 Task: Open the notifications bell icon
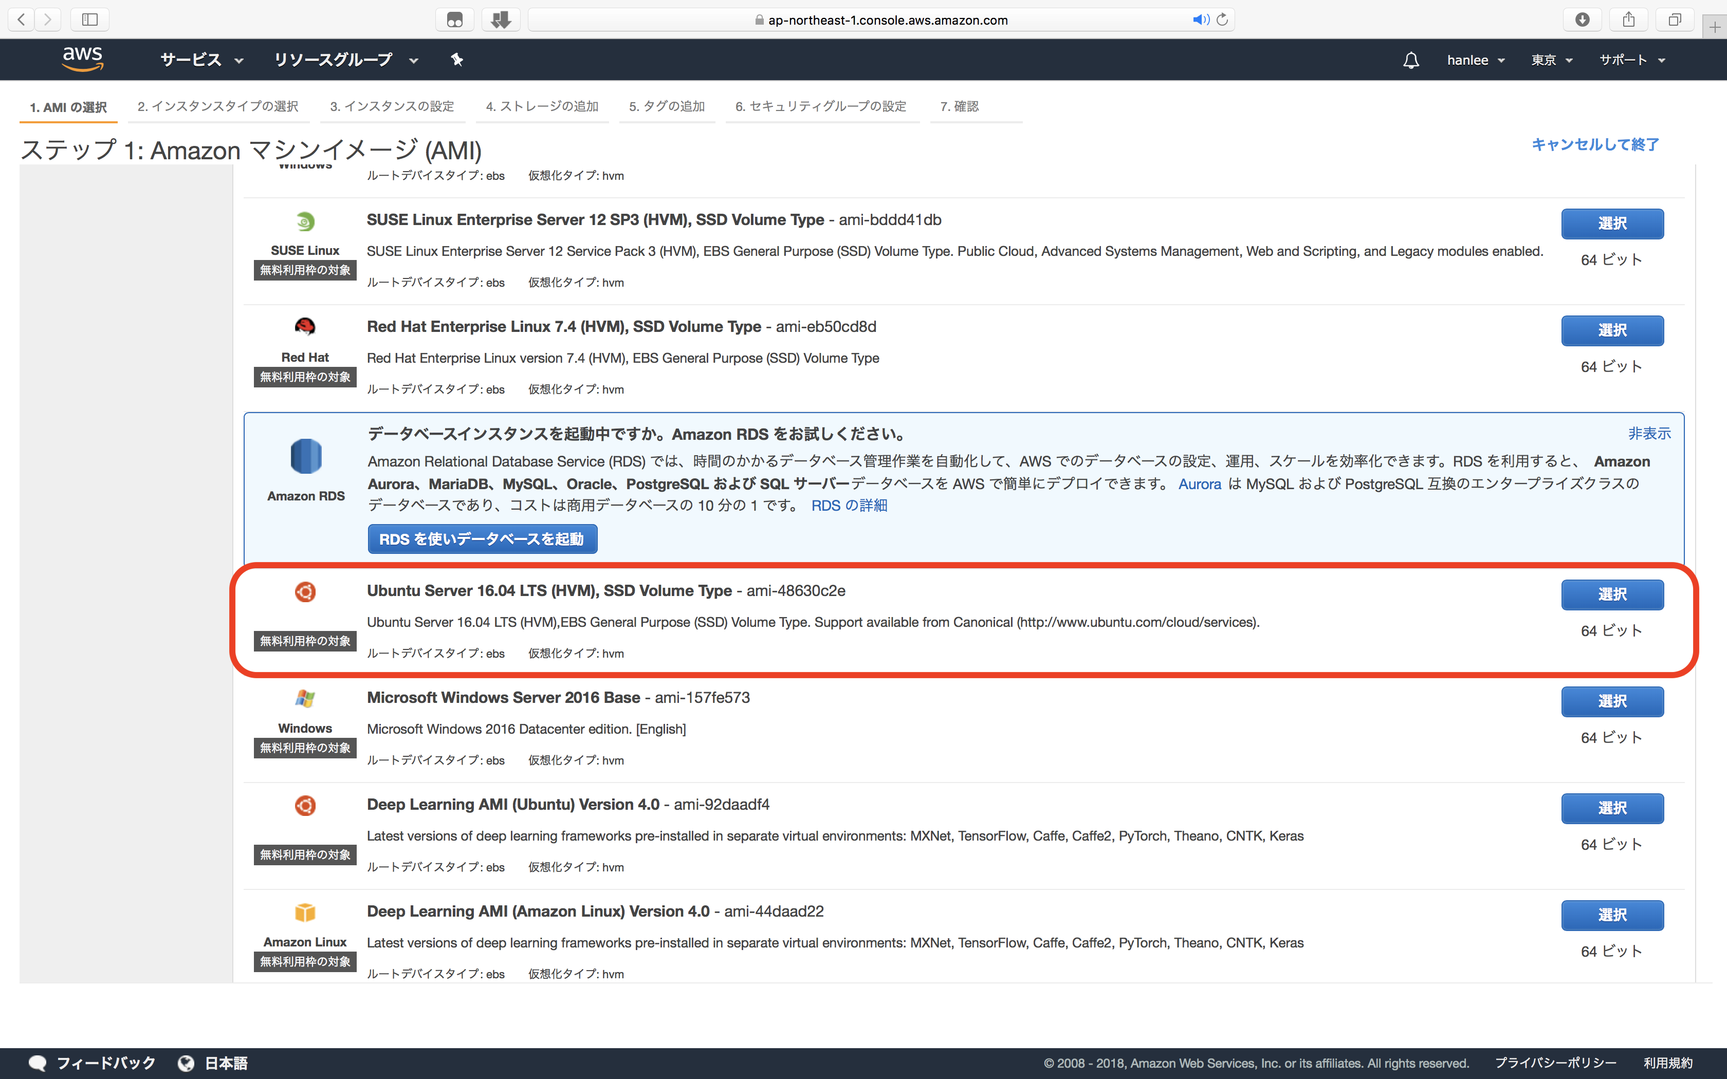click(1411, 60)
